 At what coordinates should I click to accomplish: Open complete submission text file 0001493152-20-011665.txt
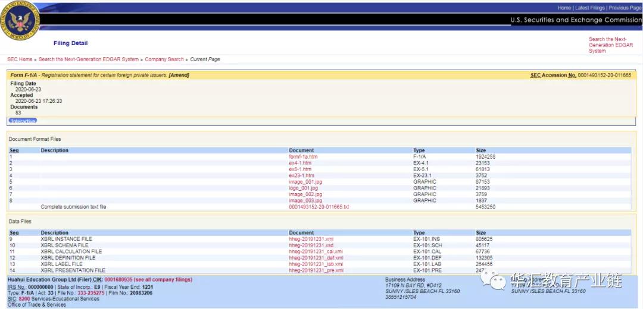pyautogui.click(x=319, y=207)
